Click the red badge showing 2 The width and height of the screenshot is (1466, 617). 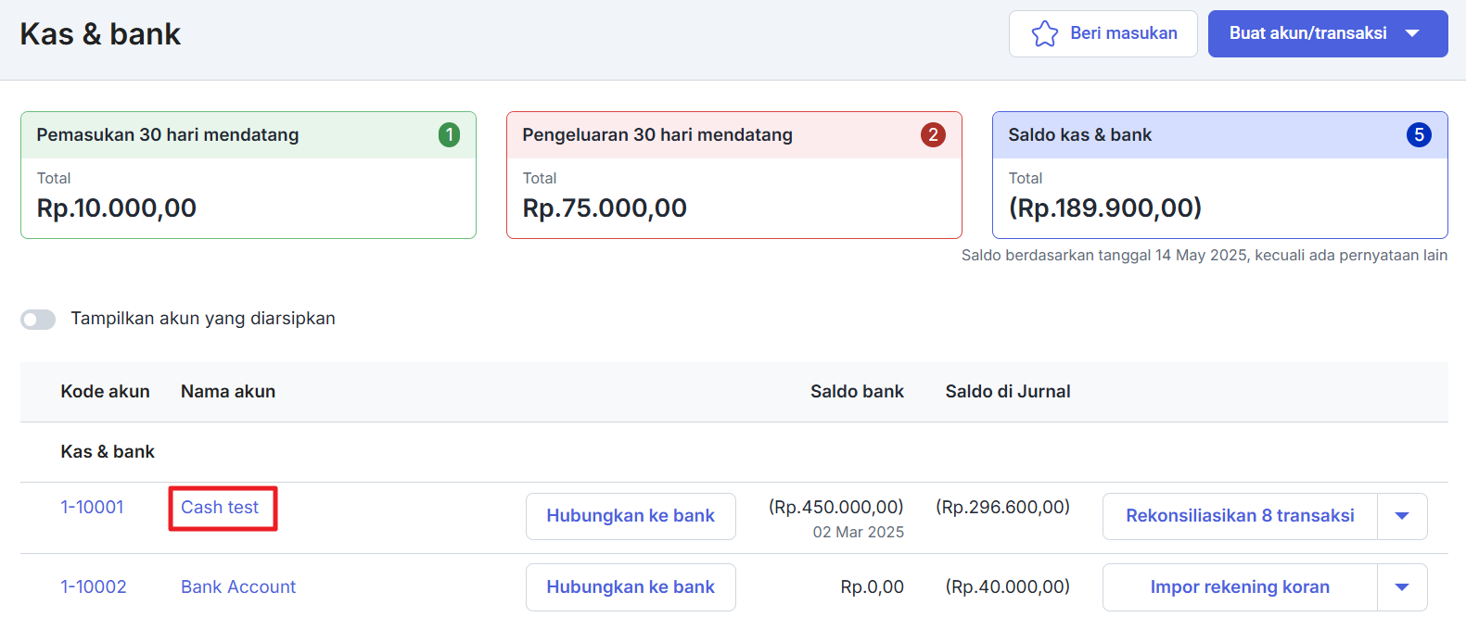pos(933,135)
